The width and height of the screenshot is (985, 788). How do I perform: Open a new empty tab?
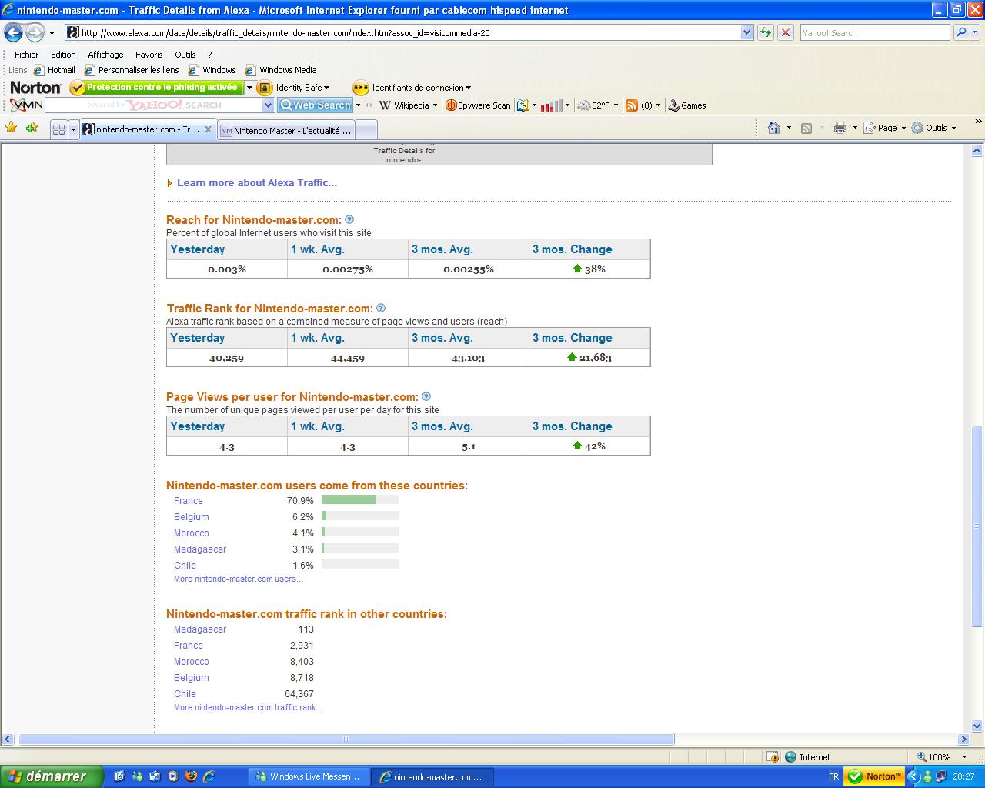pos(366,130)
